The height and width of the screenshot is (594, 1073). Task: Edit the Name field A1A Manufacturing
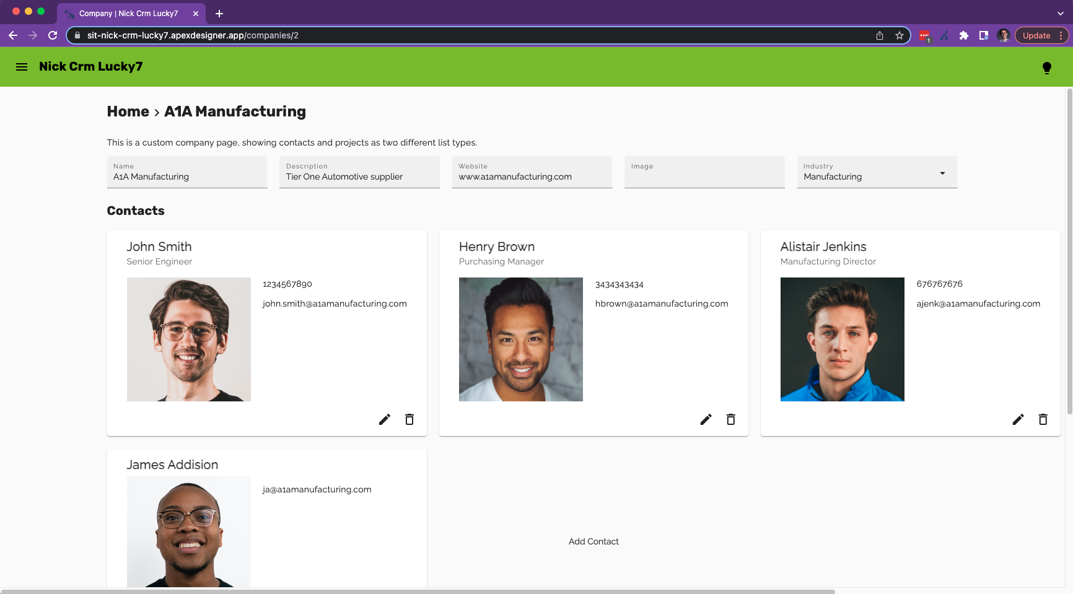point(187,172)
